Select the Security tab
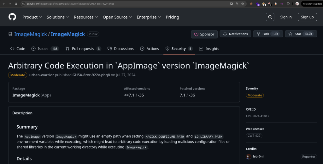 (x=179, y=49)
